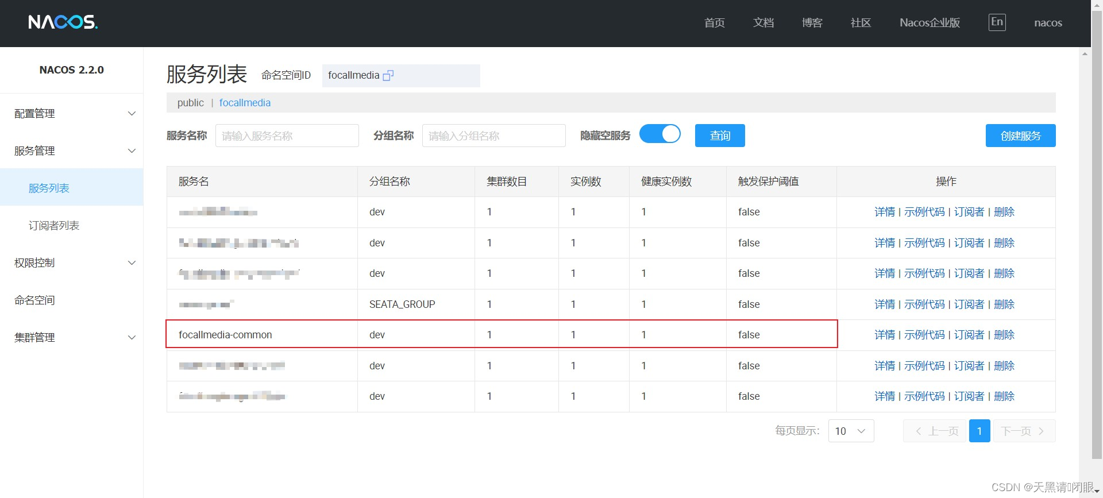1103x498 pixels.
Task: Open the 订阅者列表 sidebar item
Action: 72,225
